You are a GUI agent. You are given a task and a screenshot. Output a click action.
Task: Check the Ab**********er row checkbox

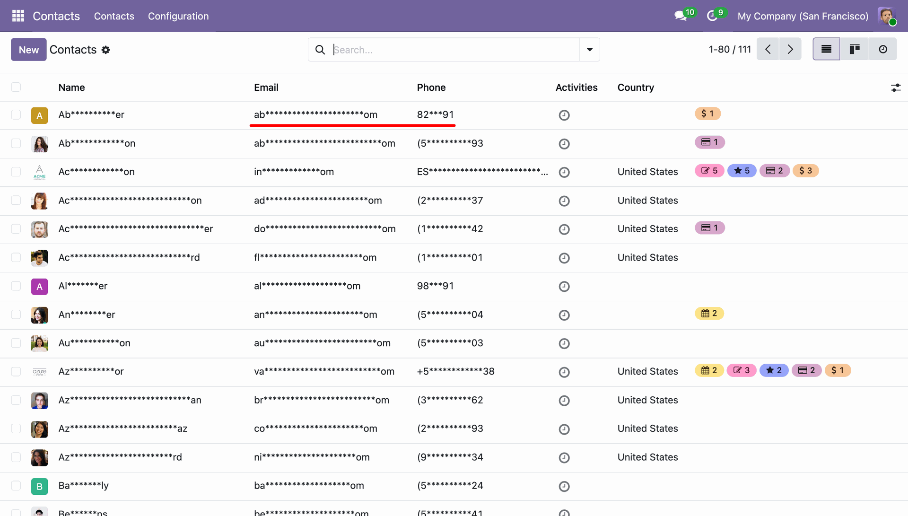pyautogui.click(x=16, y=114)
